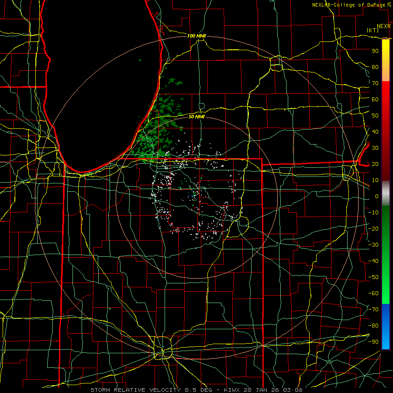Click the positive 50 scale value
Screen dimensions: 393x393
click(x=375, y=116)
